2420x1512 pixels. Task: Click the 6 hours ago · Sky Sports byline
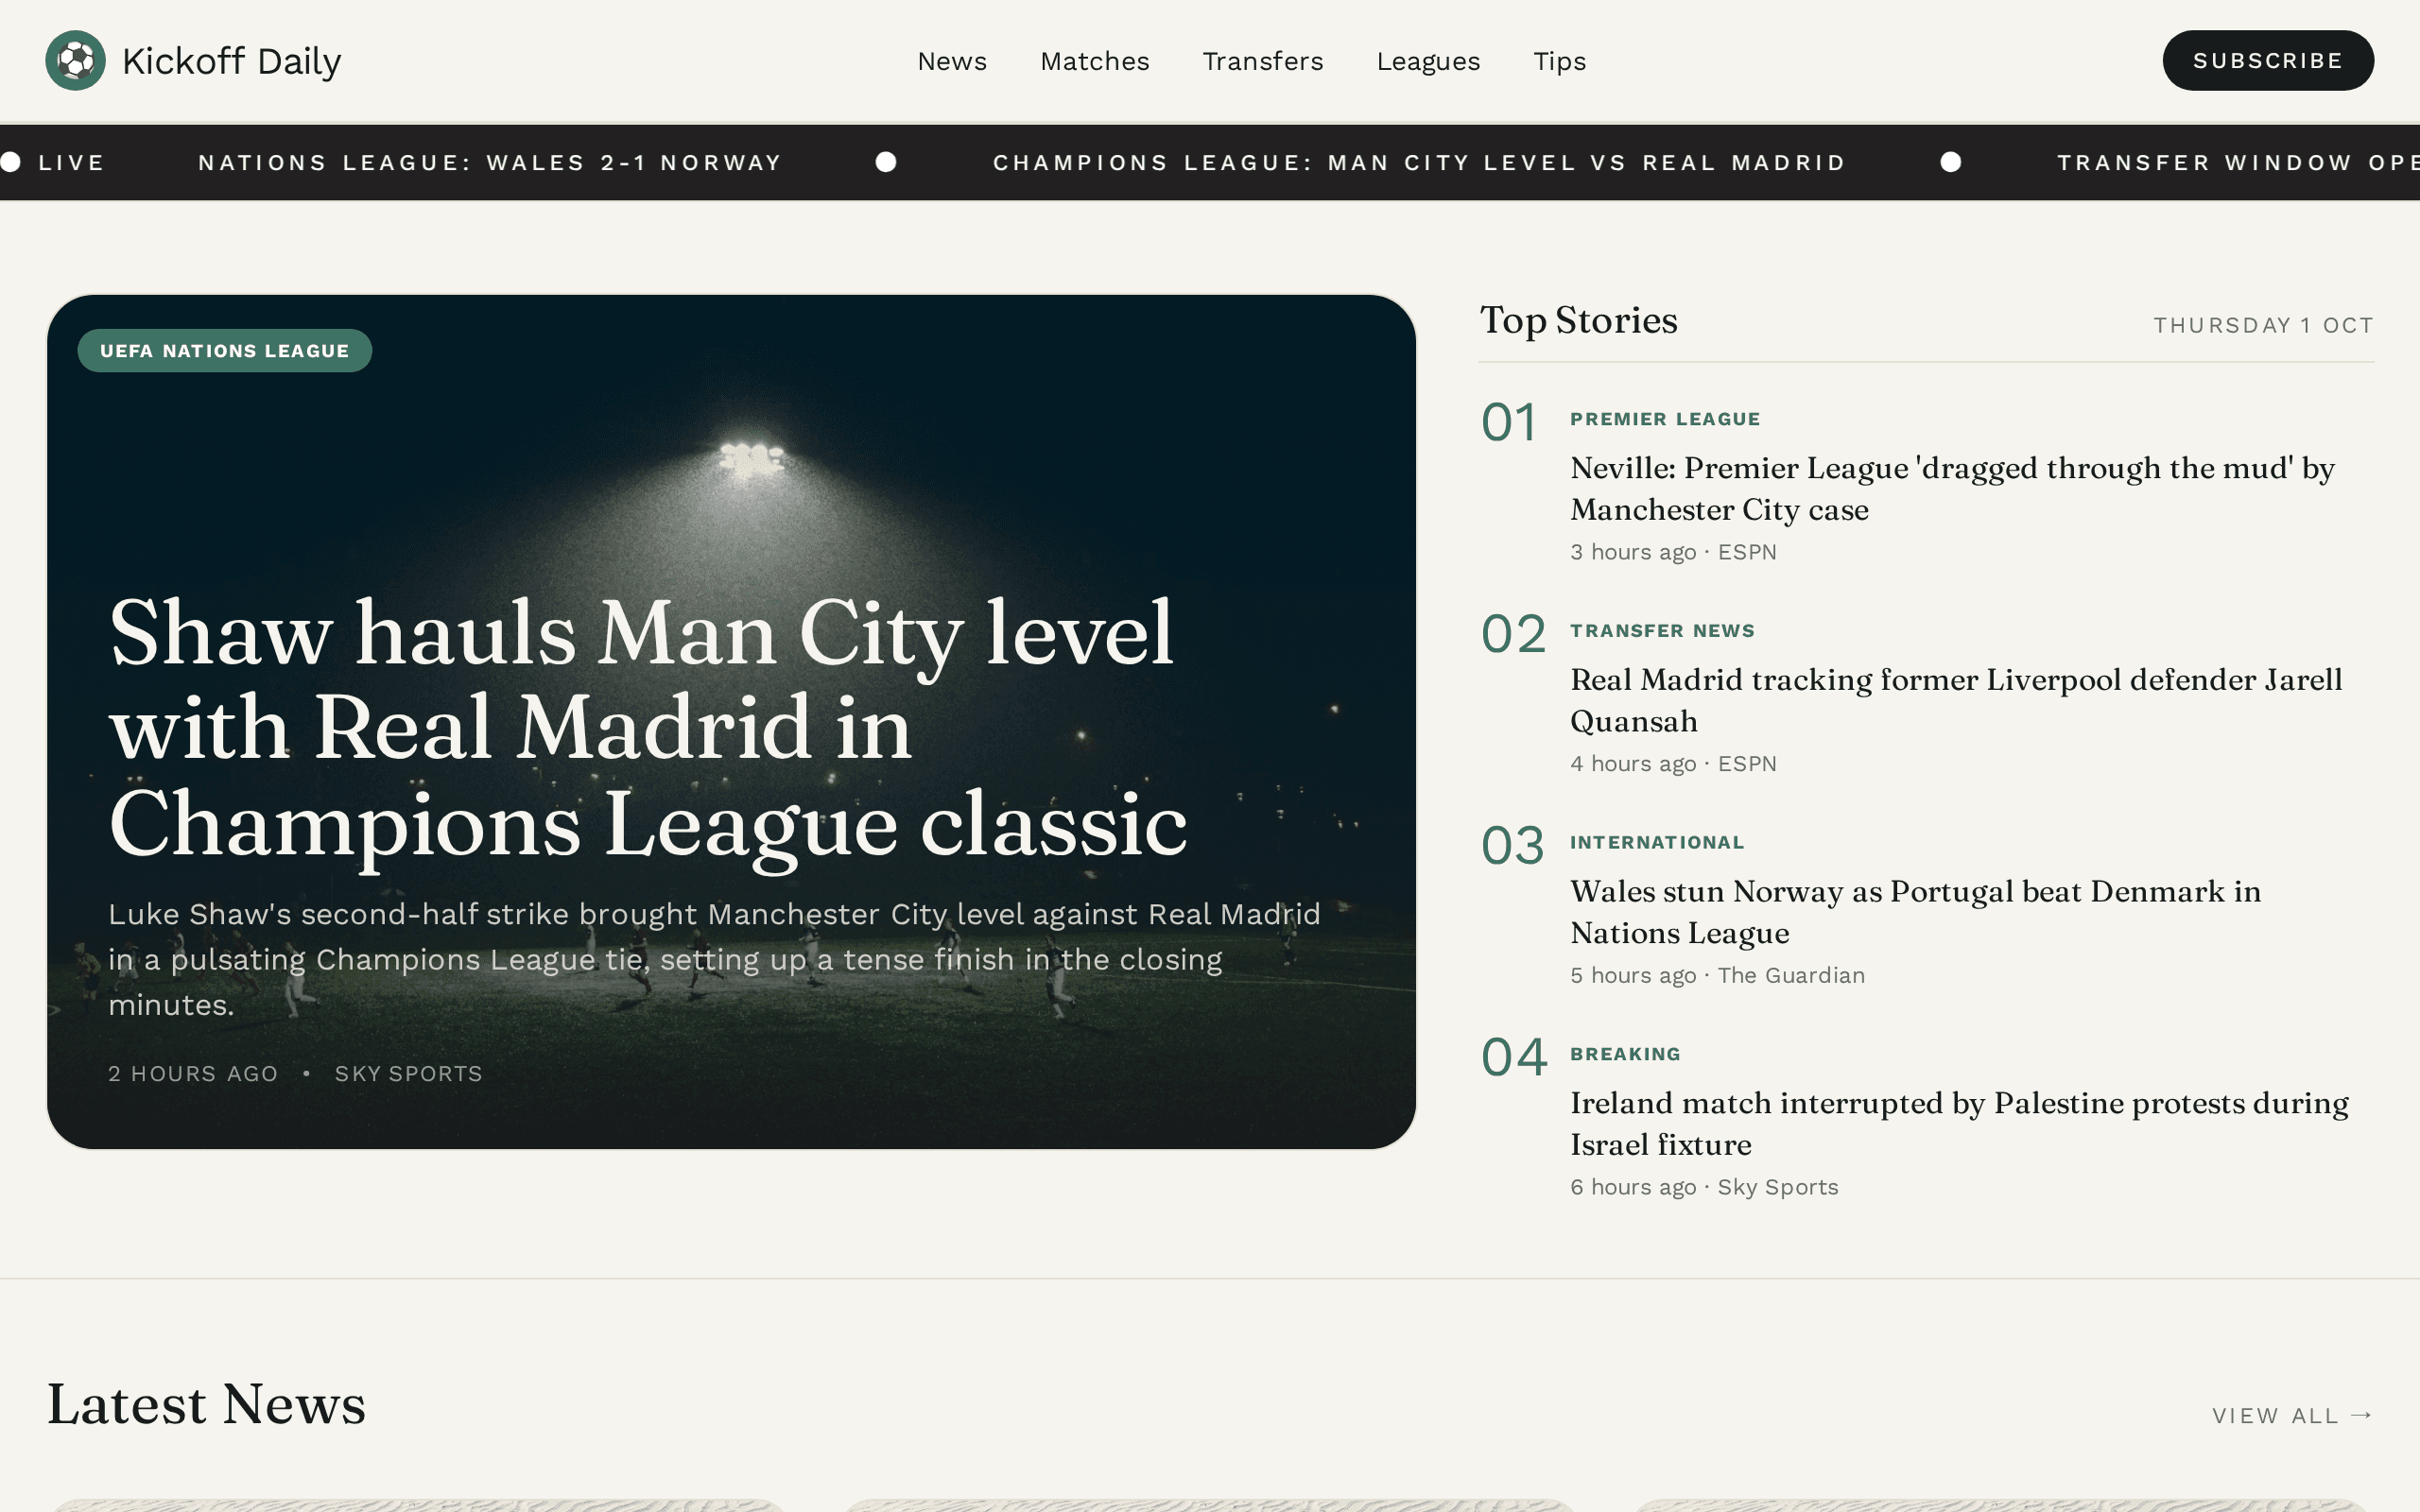point(1704,1187)
